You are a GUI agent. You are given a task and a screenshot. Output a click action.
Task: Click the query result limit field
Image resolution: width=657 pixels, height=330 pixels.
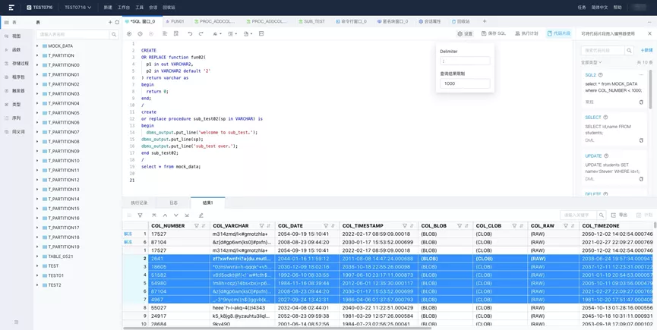point(465,83)
